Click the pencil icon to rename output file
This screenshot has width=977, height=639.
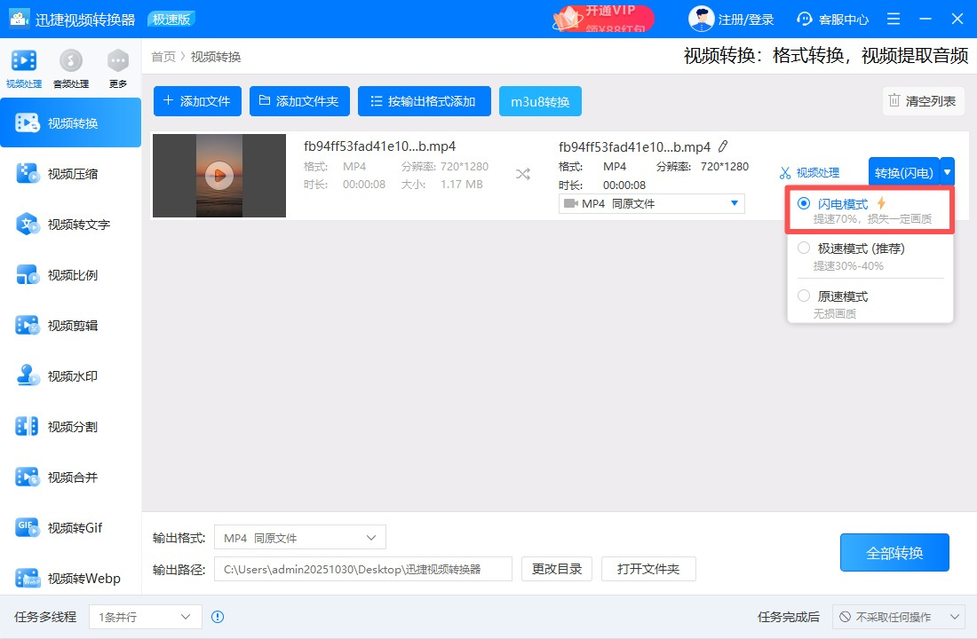click(x=725, y=146)
